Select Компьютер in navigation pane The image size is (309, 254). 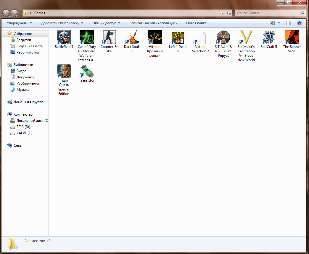pyautogui.click(x=23, y=114)
